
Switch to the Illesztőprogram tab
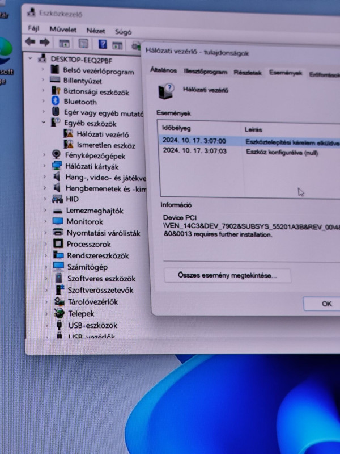coord(205,72)
